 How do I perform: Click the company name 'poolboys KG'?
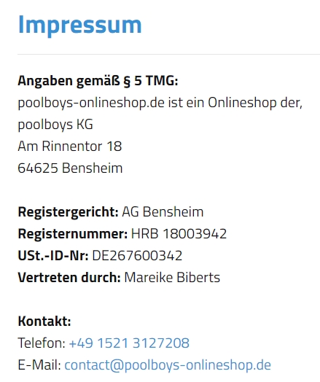pyautogui.click(x=55, y=125)
